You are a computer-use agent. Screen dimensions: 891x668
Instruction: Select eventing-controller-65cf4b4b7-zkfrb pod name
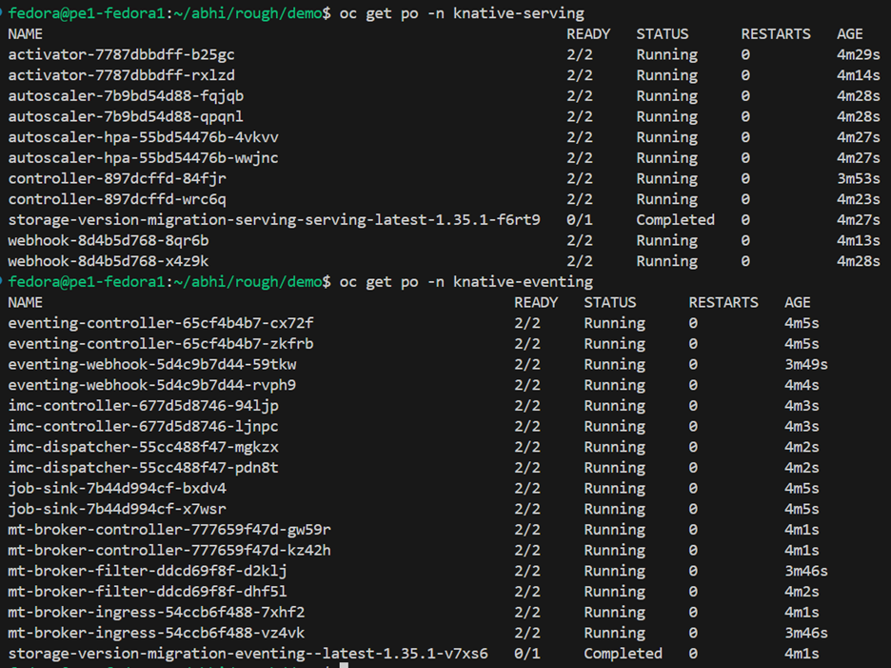coord(160,344)
